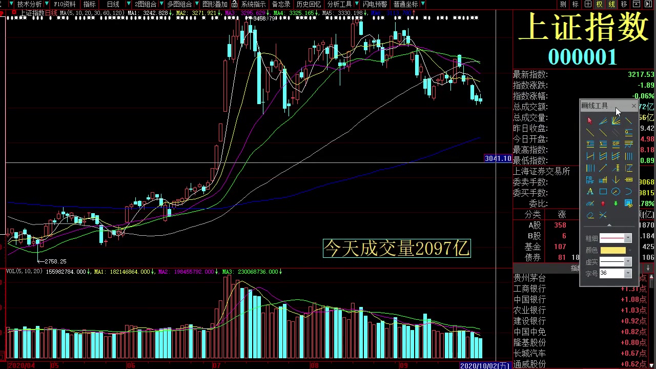Viewport: 656px width, 369px height.
Task: Close the 画线工具 panel
Action: point(634,106)
